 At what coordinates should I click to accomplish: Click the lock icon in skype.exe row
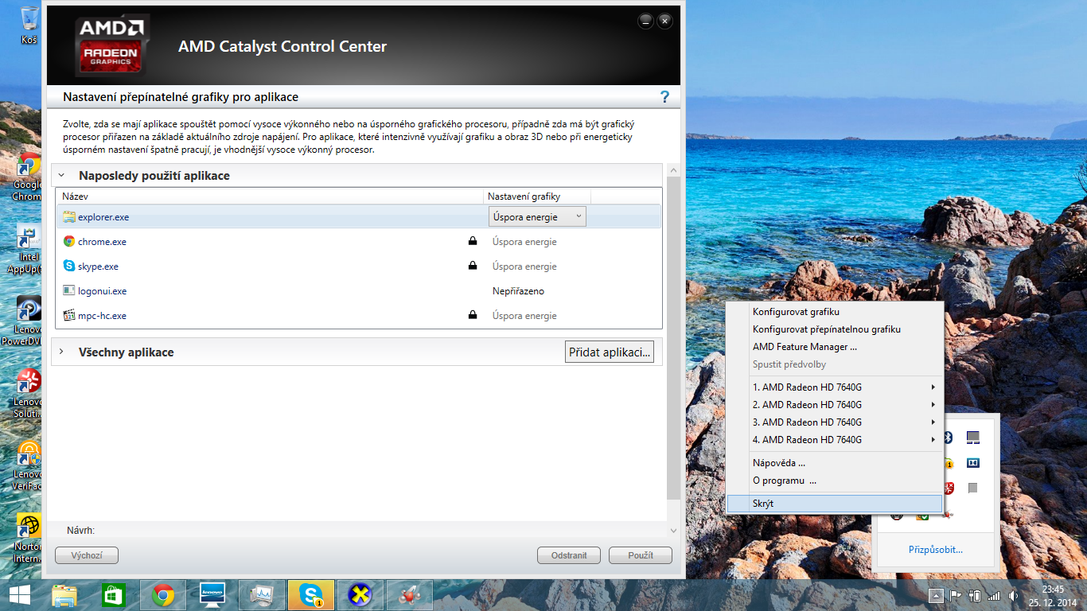coord(473,266)
